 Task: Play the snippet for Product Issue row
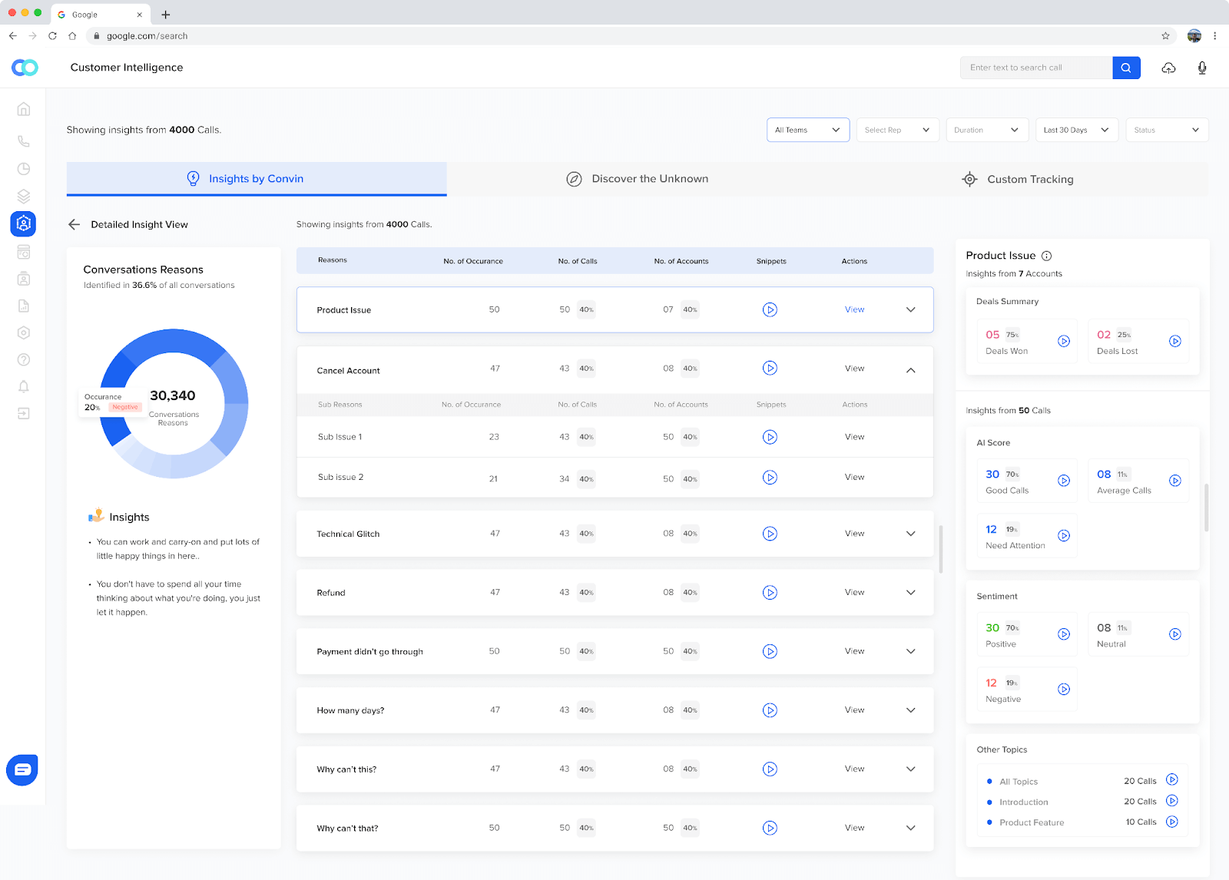[x=770, y=309]
